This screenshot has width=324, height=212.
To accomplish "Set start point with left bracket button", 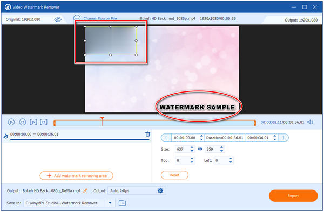I will click(x=166, y=138).
